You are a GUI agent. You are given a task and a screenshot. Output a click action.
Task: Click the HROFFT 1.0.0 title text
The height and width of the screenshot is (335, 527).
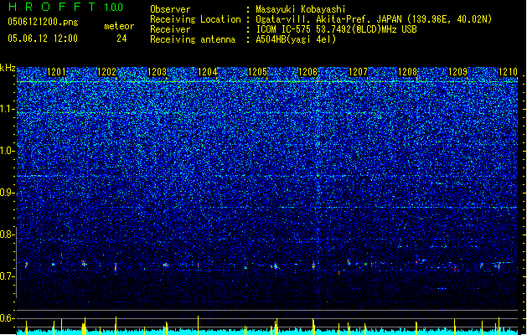[66, 7]
